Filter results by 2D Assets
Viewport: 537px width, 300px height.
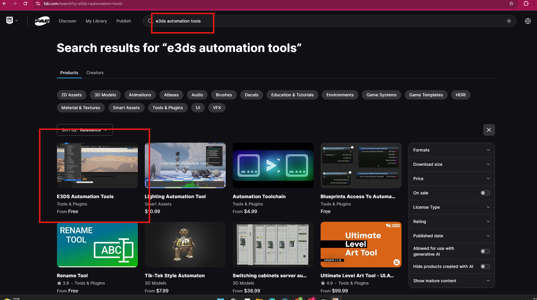click(x=72, y=95)
